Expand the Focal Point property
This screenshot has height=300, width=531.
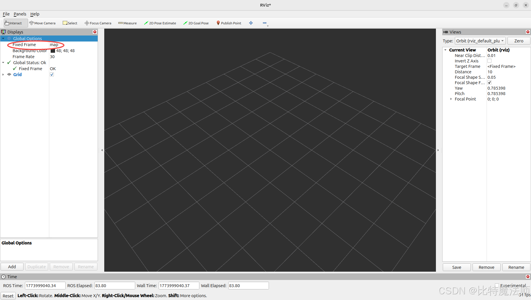[451, 99]
